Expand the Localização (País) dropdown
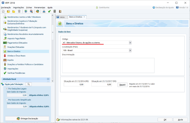The height and width of the screenshot is (123, 190). [x=130, y=50]
